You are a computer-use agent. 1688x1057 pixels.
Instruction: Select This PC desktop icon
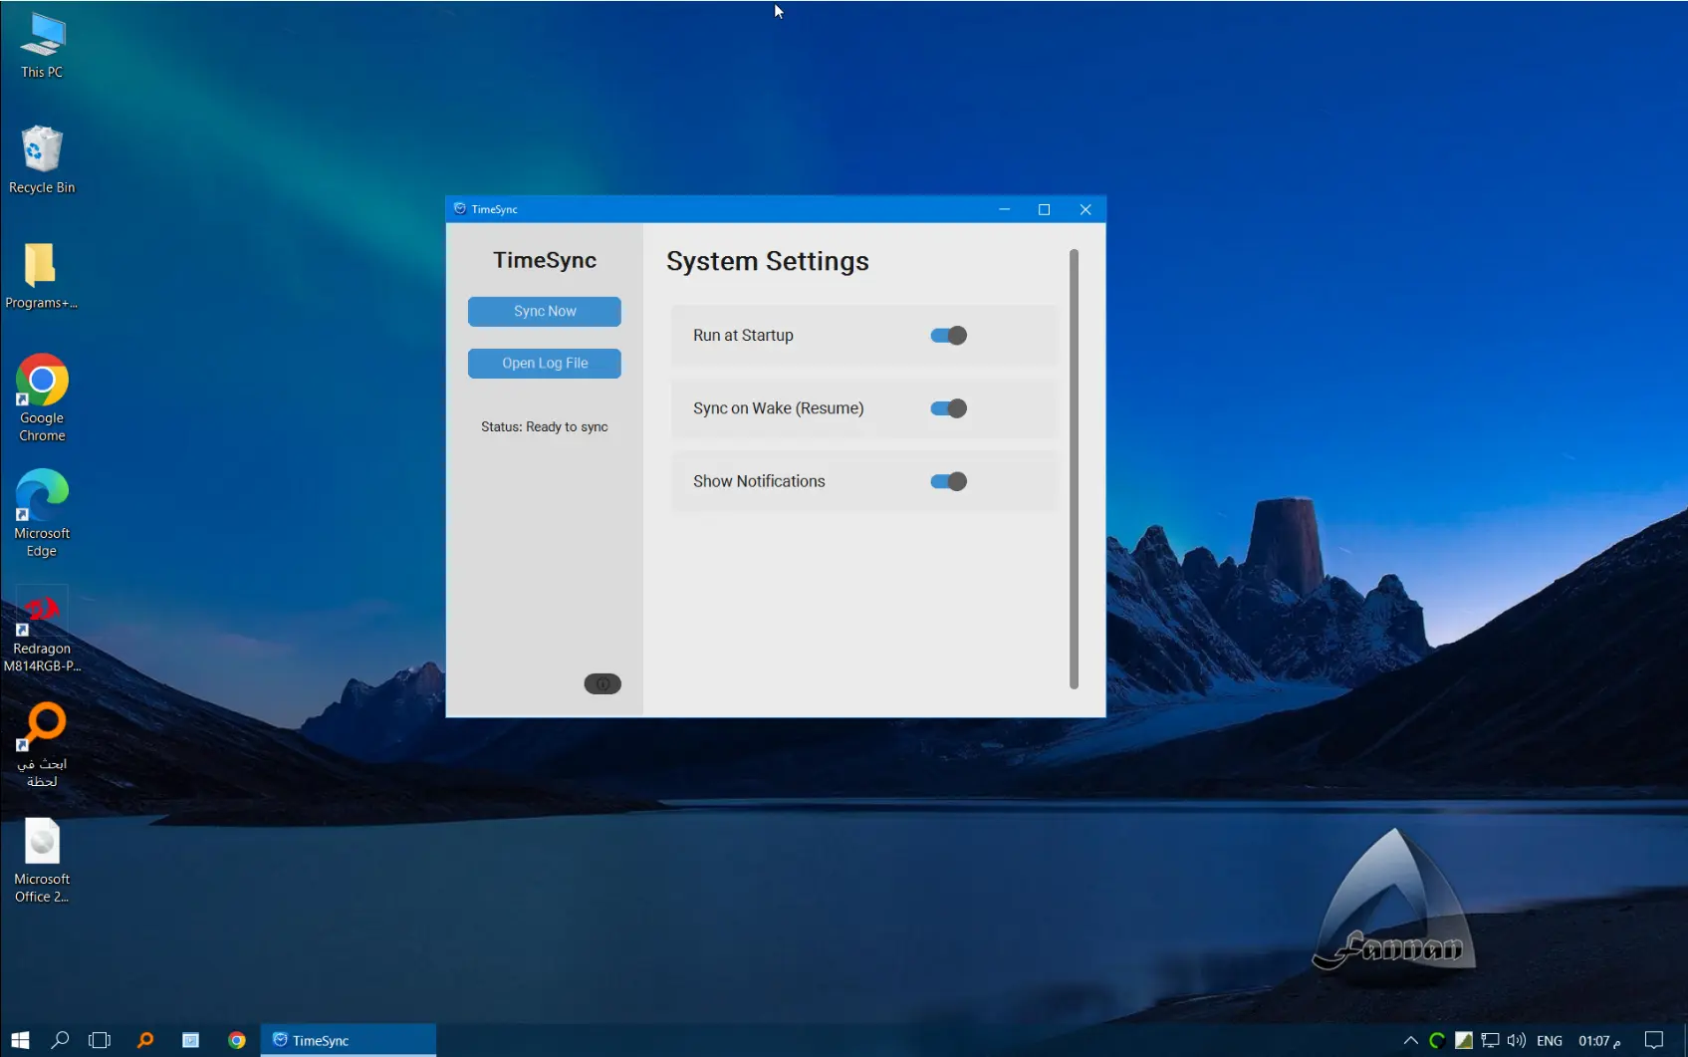click(x=42, y=46)
